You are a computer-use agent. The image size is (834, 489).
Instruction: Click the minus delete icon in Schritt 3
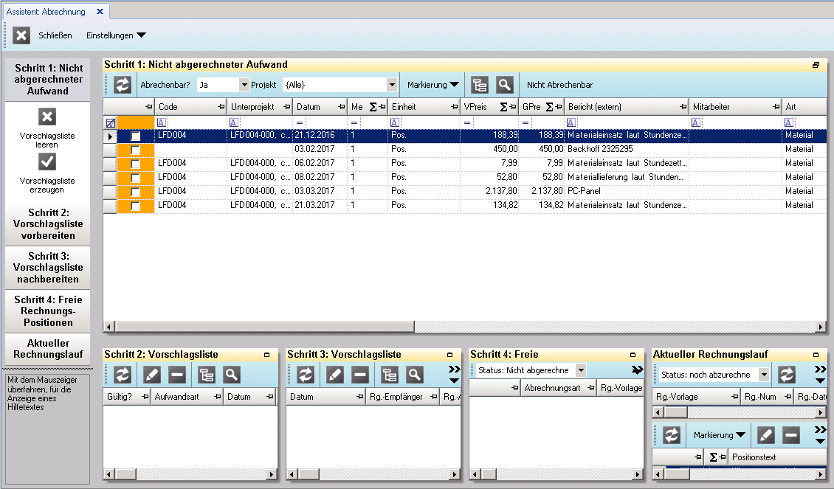coord(360,375)
